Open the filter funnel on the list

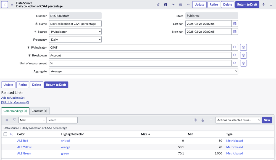point(14,120)
